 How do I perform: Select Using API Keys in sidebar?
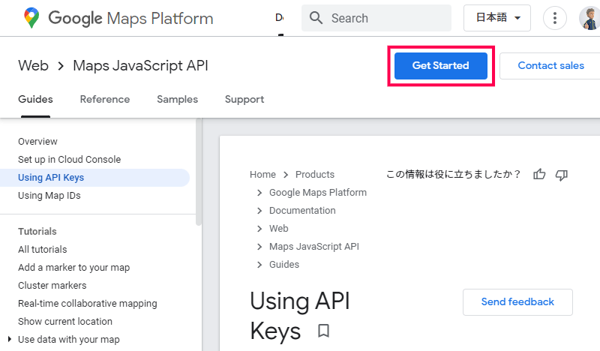click(x=95, y=178)
